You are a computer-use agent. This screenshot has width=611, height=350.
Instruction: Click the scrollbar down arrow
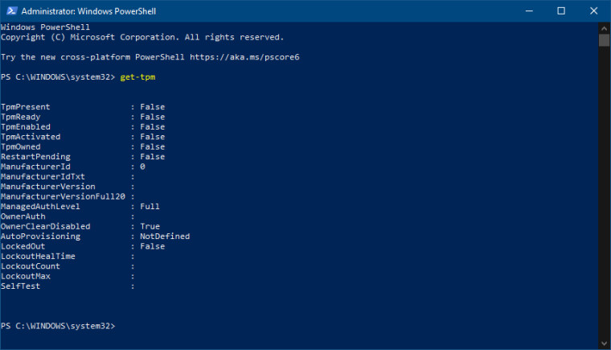pyautogui.click(x=604, y=344)
